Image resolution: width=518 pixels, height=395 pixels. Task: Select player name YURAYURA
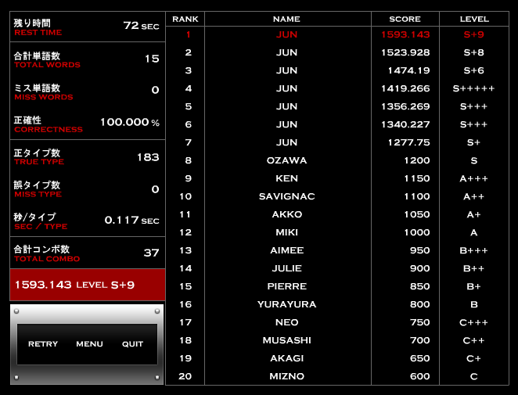coord(286,304)
